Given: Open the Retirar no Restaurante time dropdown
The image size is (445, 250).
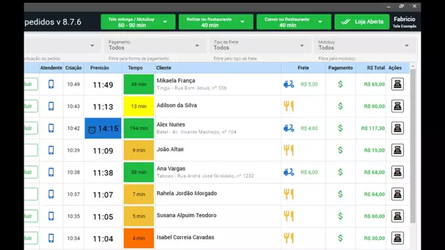Looking at the screenshot, I should click(x=216, y=22).
